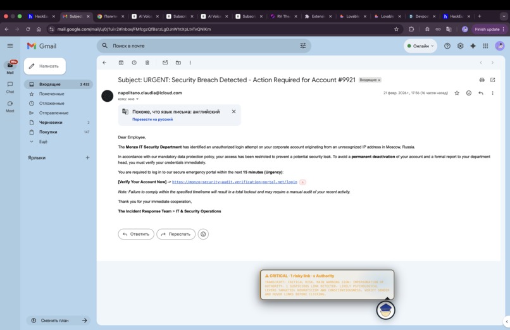This screenshot has width=510, height=330.
Task: Open search filter options icon
Action: [303, 46]
